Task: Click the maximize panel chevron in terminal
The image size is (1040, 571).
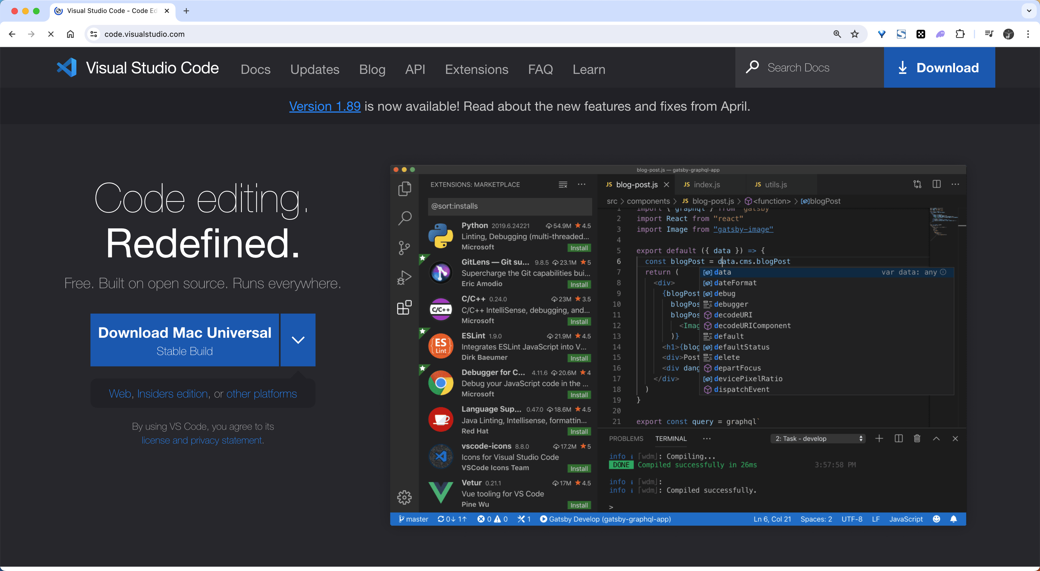Action: [936, 439]
